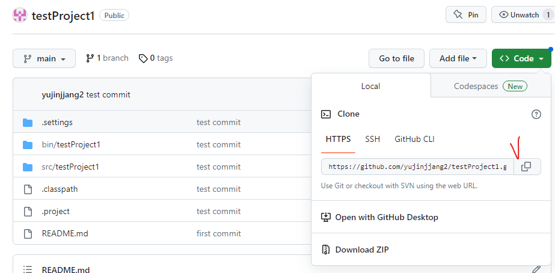The image size is (555, 273).
Task: Select the SSH clone tab
Action: pos(372,139)
